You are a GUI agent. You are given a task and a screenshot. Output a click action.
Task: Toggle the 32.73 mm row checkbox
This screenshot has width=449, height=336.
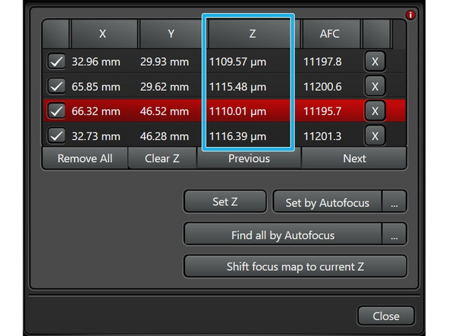click(56, 135)
